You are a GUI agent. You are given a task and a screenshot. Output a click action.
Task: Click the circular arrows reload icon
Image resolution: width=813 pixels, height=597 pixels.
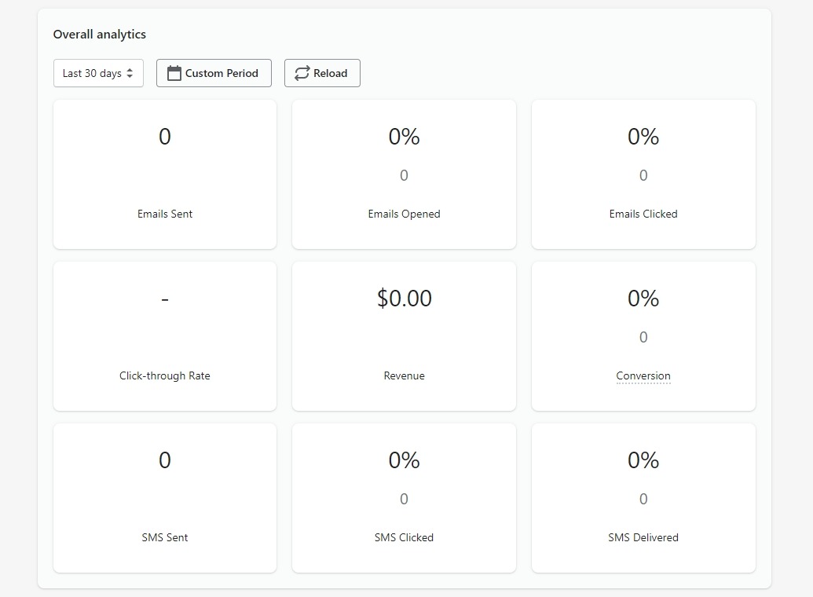tap(302, 73)
